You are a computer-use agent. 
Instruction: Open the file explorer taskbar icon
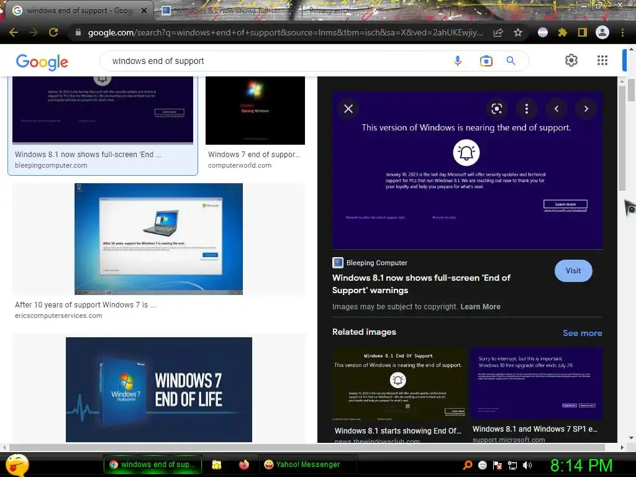coord(217,465)
